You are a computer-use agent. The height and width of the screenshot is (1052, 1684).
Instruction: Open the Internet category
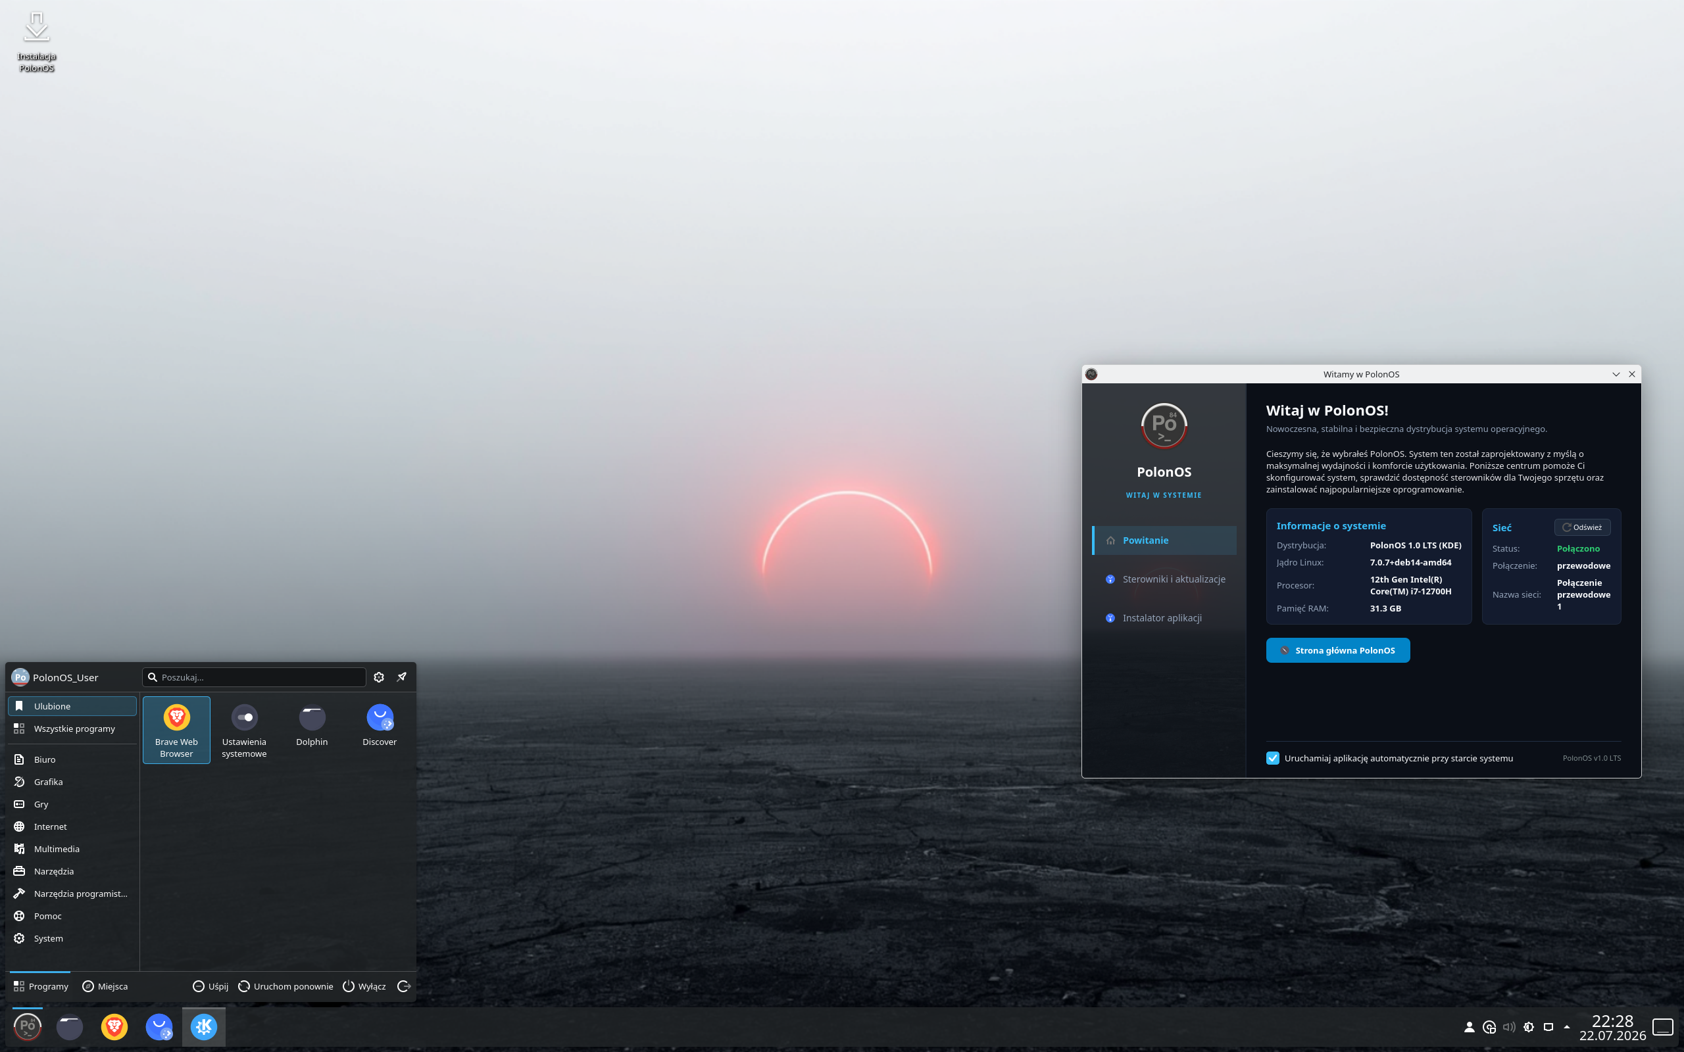[72, 826]
